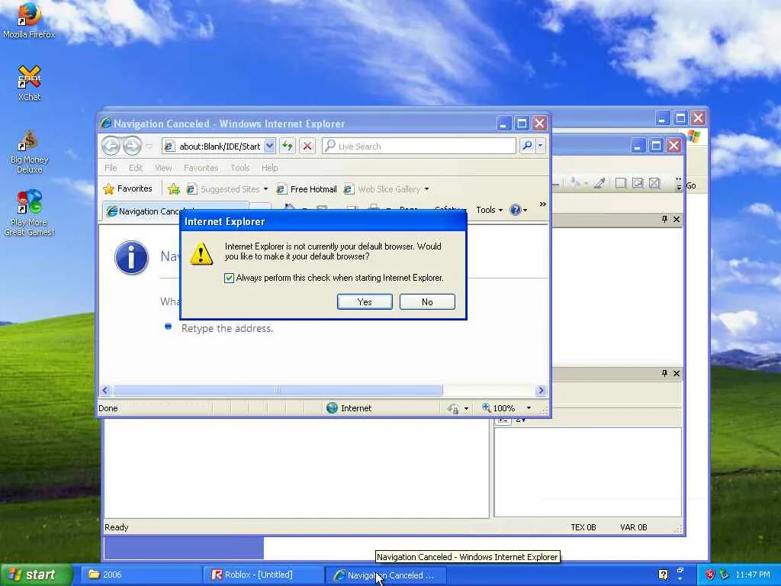Open the Help menu in Internet Explorer
The height and width of the screenshot is (586, 781).
(269, 168)
